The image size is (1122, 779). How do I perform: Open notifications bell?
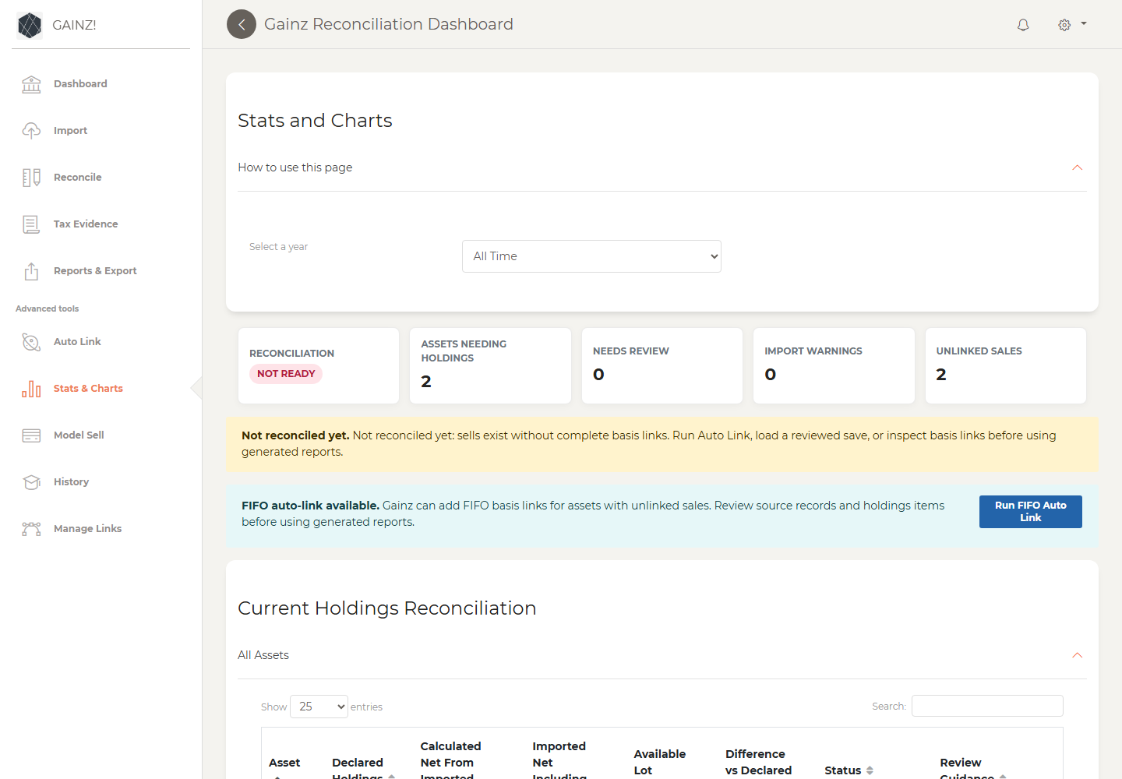pos(1023,25)
